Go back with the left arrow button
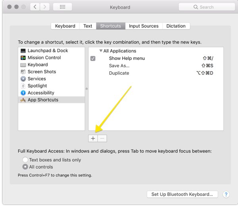The image size is (238, 207). (x=35, y=7)
